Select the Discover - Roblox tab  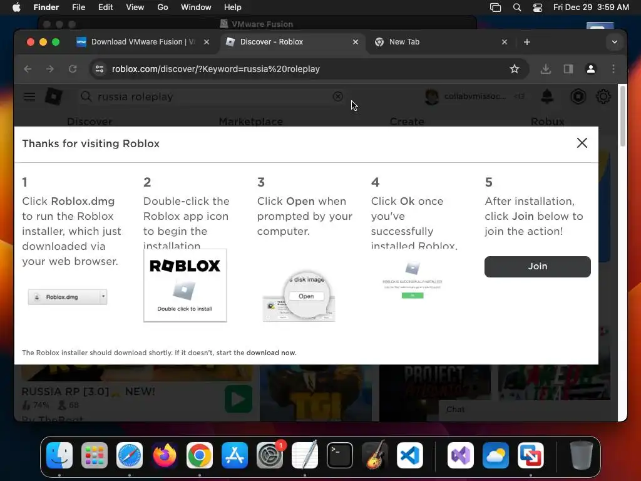point(291,42)
